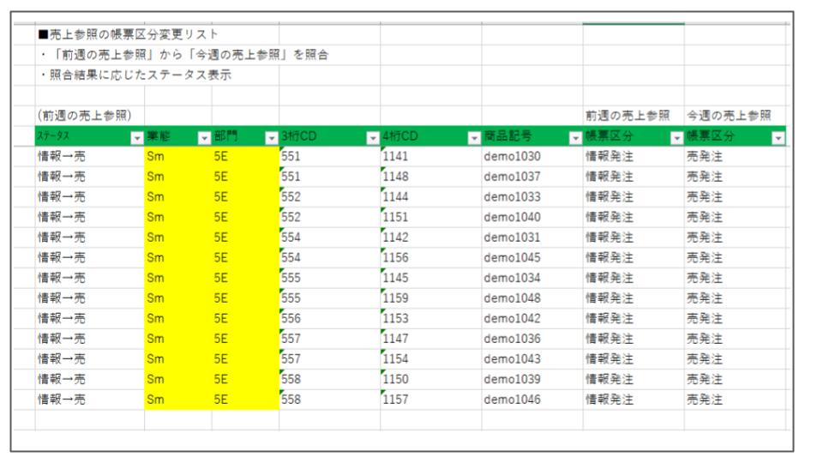Open filter for 今週の売上参照 帳票区分 column

[x=777, y=137]
